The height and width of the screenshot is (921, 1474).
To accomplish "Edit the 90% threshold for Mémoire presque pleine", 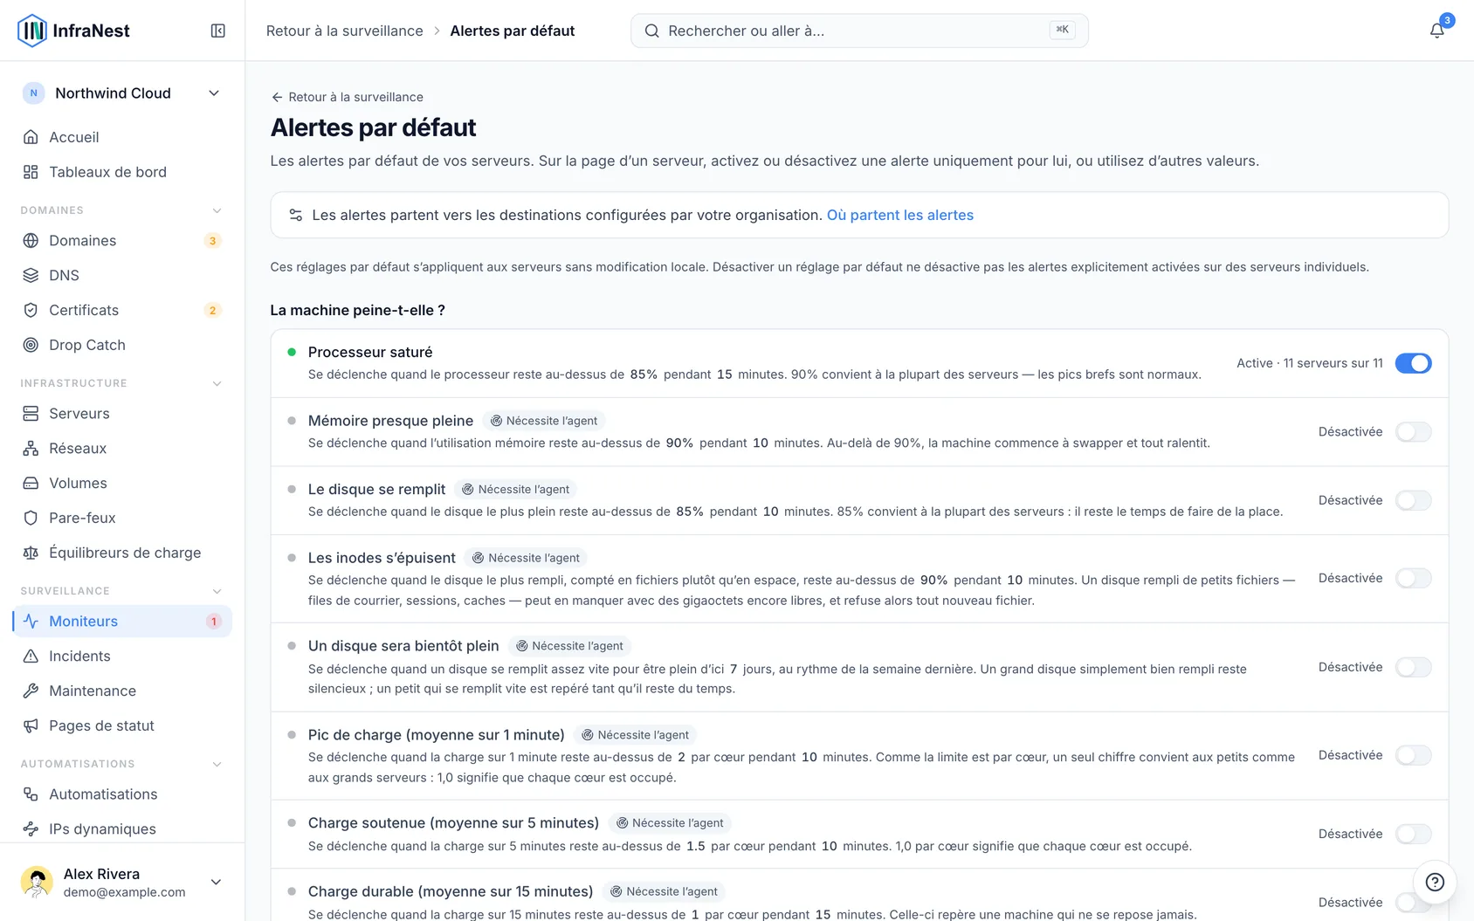I will pos(679,443).
